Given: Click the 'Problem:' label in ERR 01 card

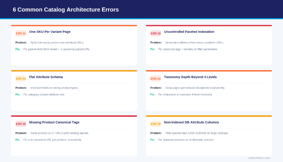Looking at the screenshot, I should (x=21, y=42).
